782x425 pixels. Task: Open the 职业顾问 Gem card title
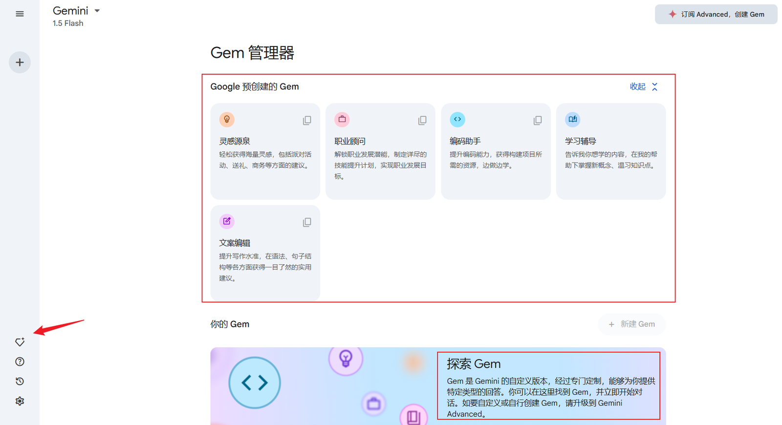pyautogui.click(x=350, y=141)
